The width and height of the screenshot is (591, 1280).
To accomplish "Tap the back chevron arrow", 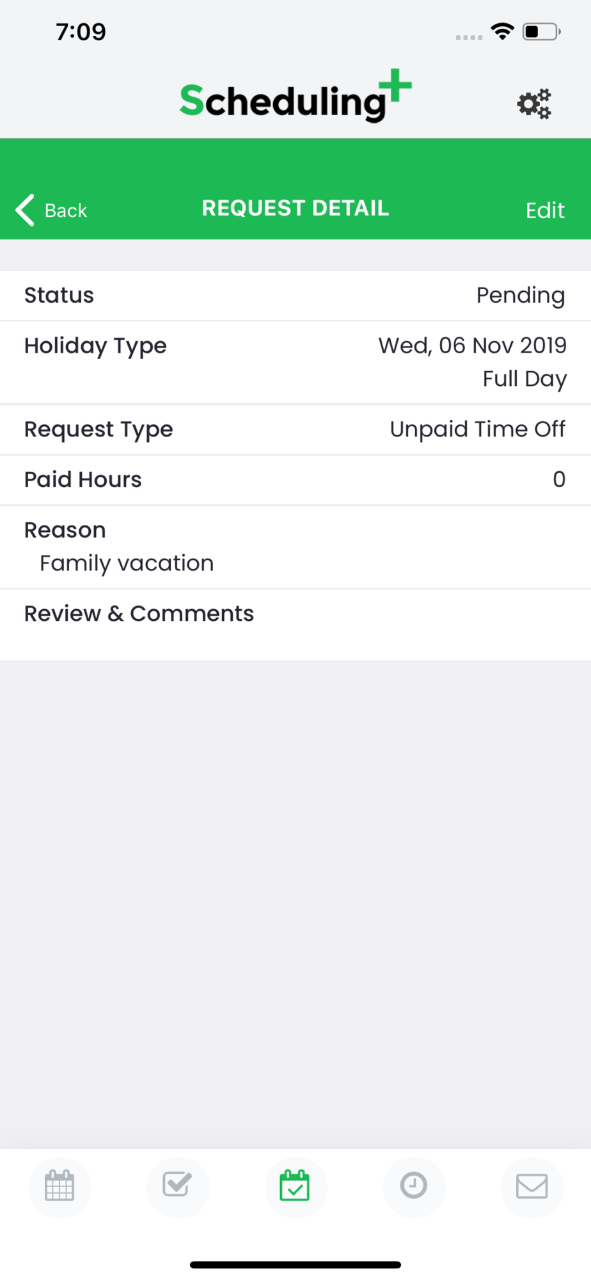I will (x=25, y=210).
